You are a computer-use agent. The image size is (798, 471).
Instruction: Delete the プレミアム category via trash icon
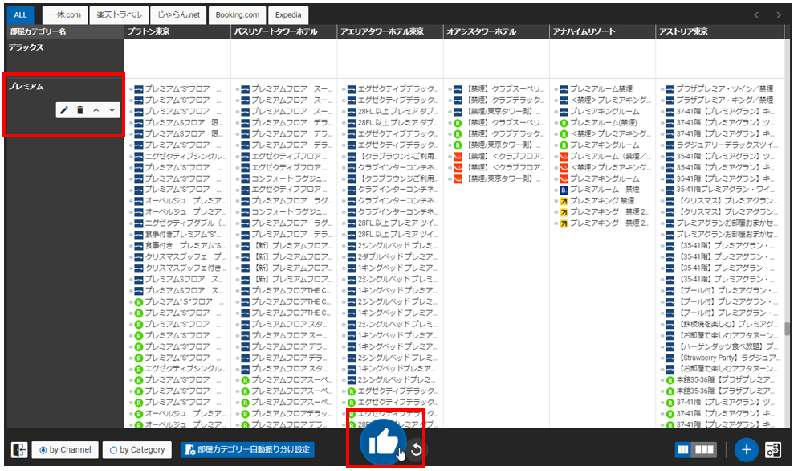click(x=80, y=110)
